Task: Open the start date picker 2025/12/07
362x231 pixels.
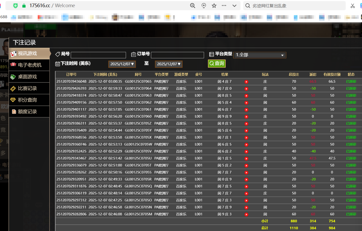Action: coord(122,64)
